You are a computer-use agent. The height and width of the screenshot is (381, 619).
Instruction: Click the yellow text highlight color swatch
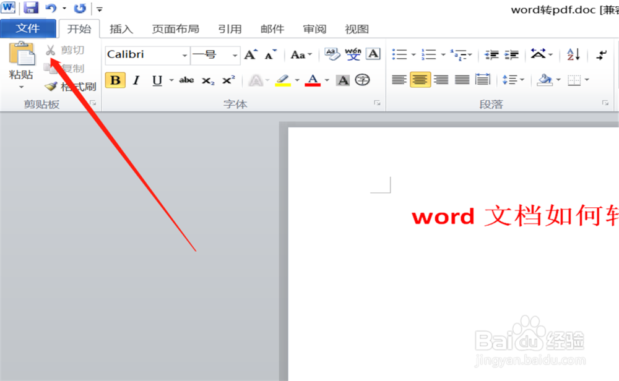click(x=284, y=83)
